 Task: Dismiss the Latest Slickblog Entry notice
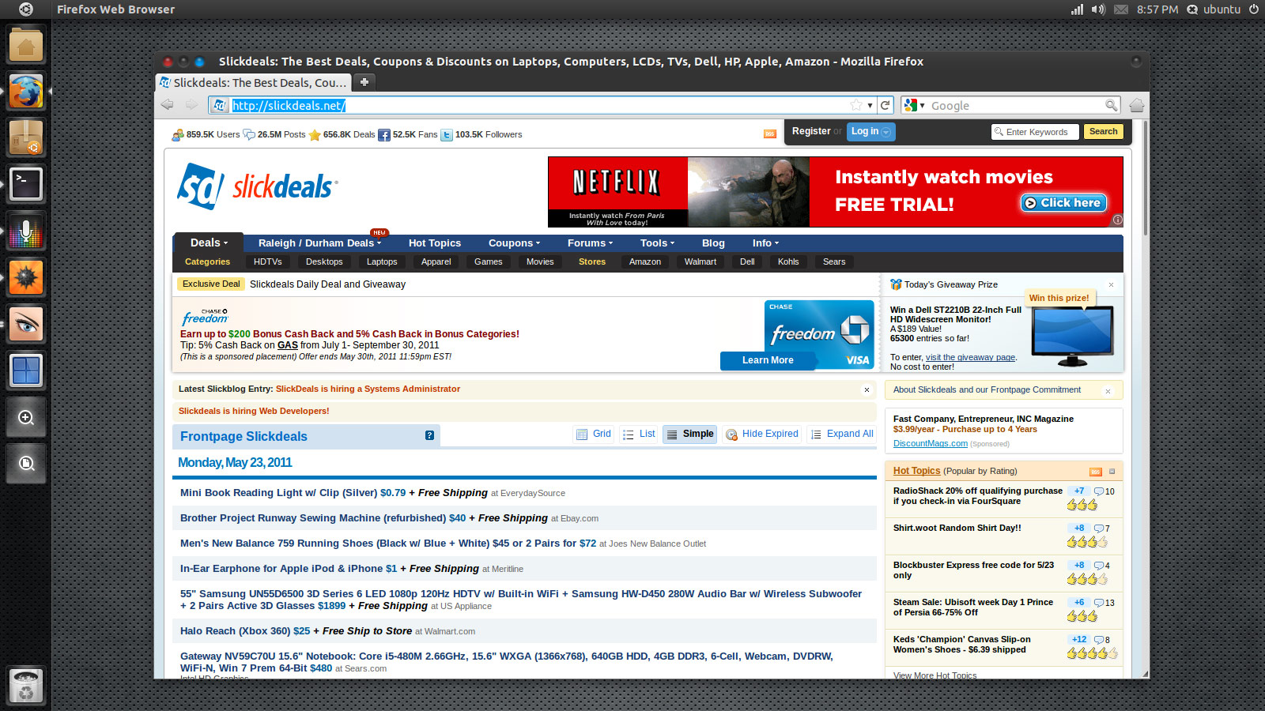click(x=867, y=389)
